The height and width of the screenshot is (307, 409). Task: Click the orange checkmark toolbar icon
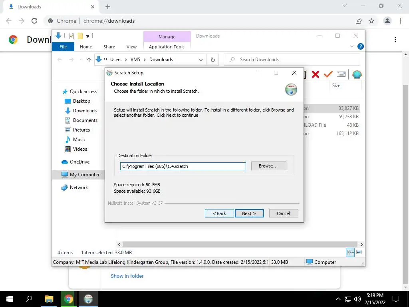point(328,74)
